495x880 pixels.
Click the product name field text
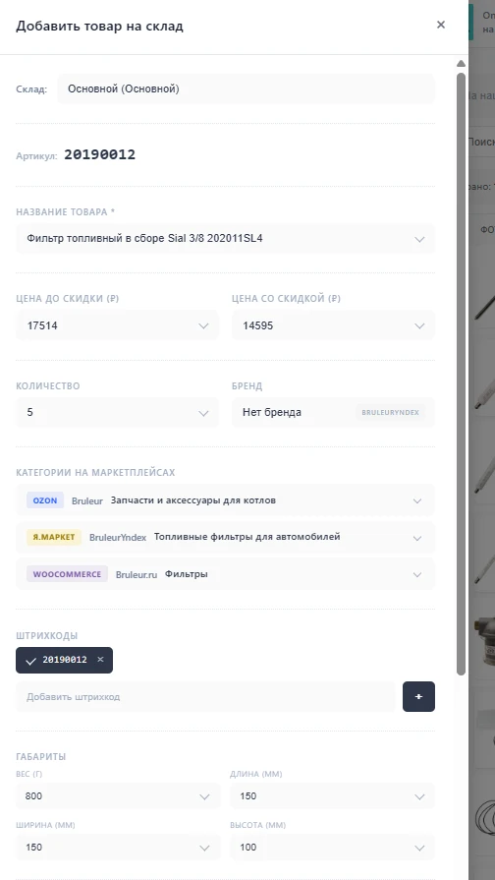[x=144, y=239]
